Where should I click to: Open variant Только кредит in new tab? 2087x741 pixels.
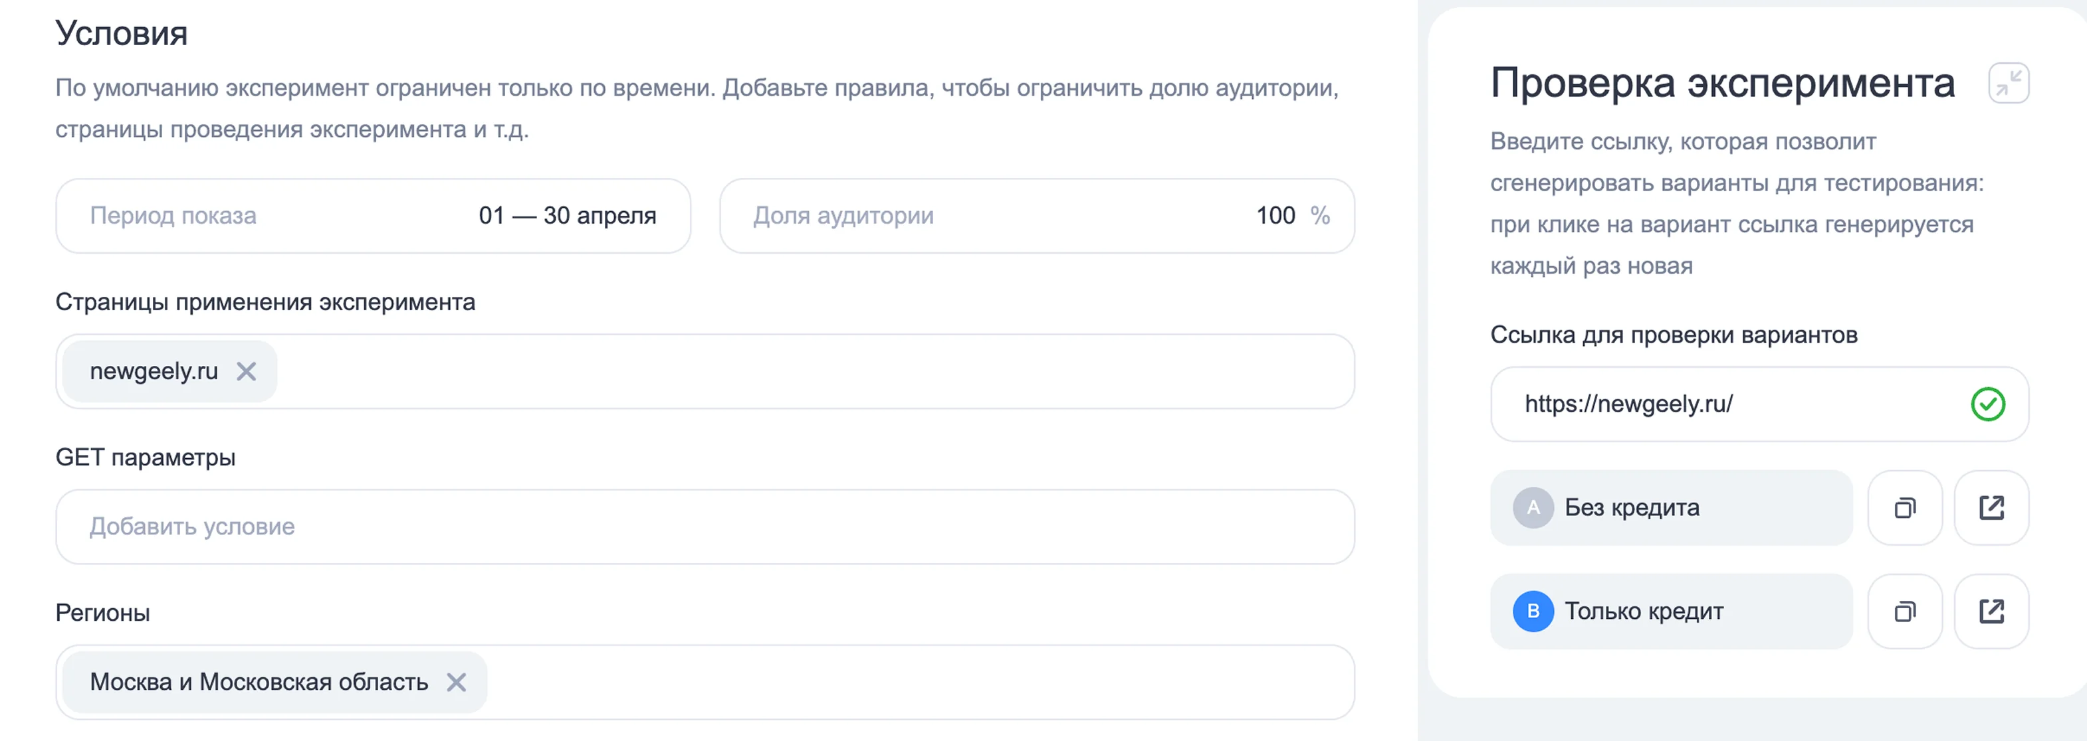tap(1991, 612)
